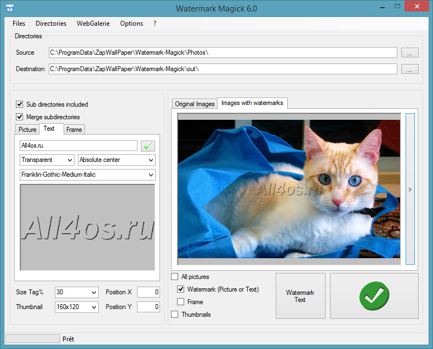Open the Directories menu
This screenshot has height=349, width=433.
click(51, 24)
